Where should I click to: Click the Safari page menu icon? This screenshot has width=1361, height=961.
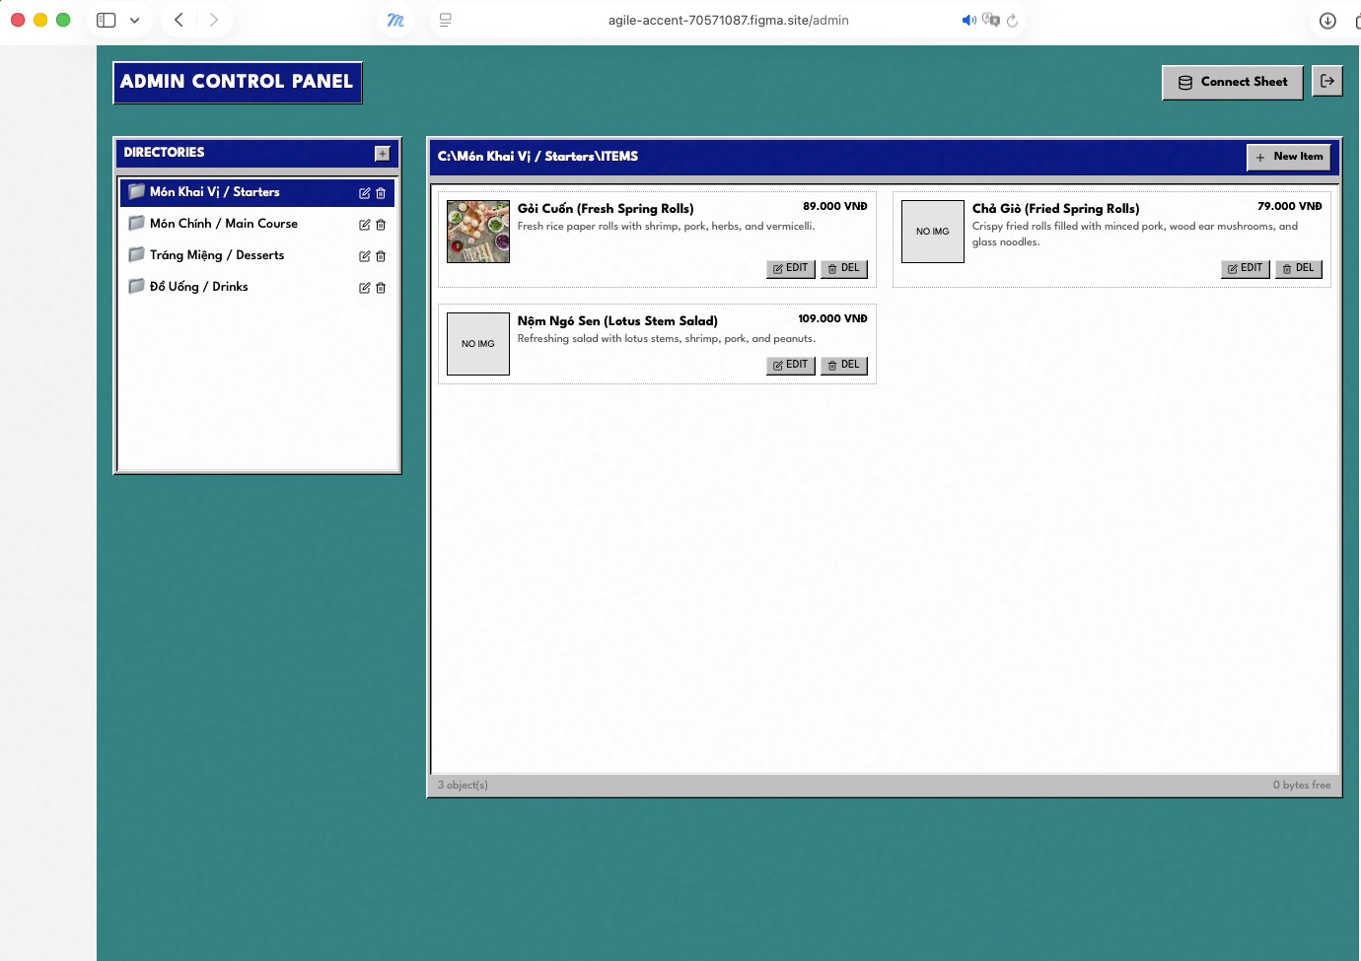[446, 20]
